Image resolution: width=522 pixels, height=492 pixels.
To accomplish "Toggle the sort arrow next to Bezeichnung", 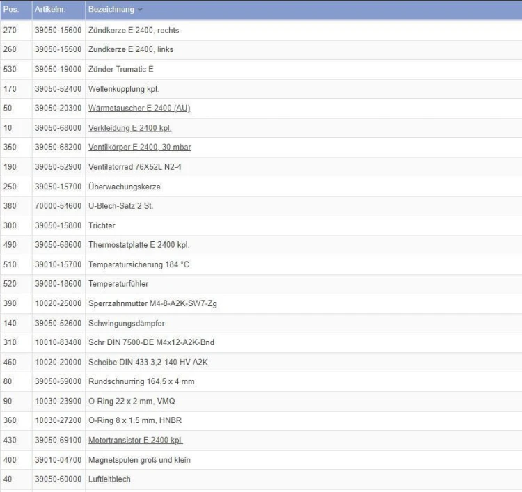I will point(140,10).
